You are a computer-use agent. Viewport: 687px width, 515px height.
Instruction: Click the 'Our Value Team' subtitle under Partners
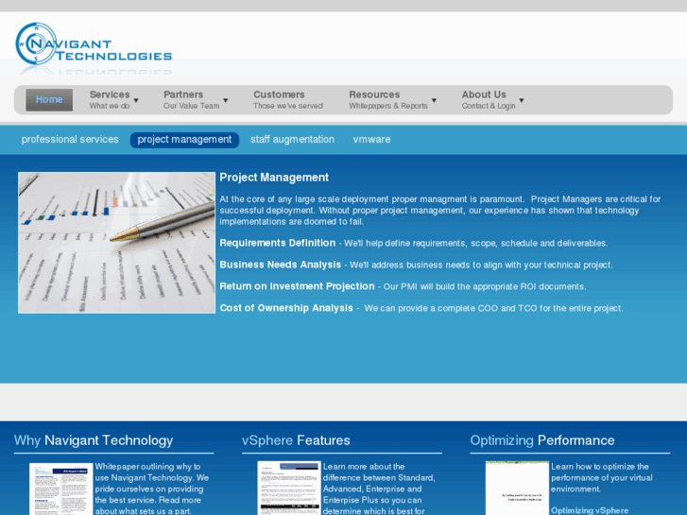point(192,106)
